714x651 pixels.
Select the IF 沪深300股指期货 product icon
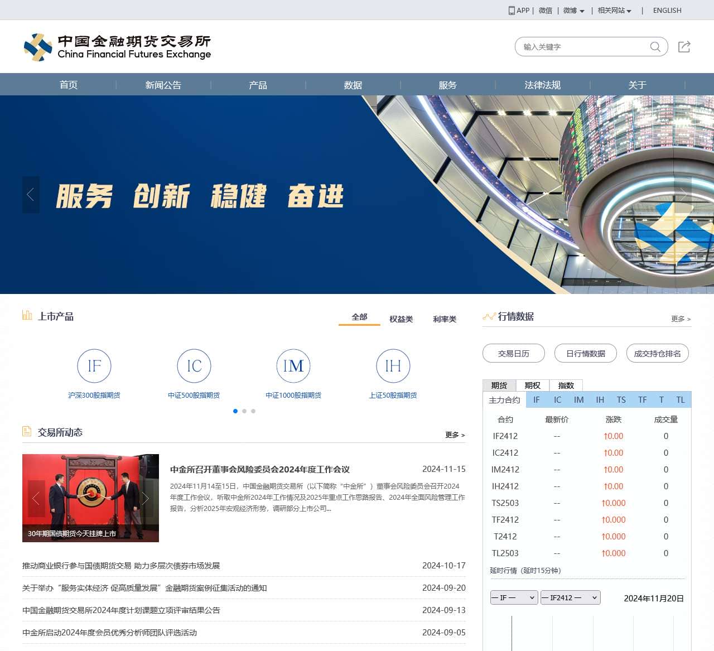click(94, 366)
